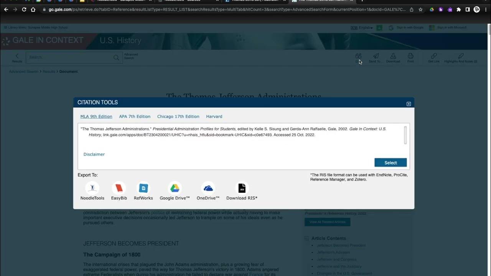Screen dimensions: 491x276
Task: Open the Chrome three-dot menu
Action: 485,10
